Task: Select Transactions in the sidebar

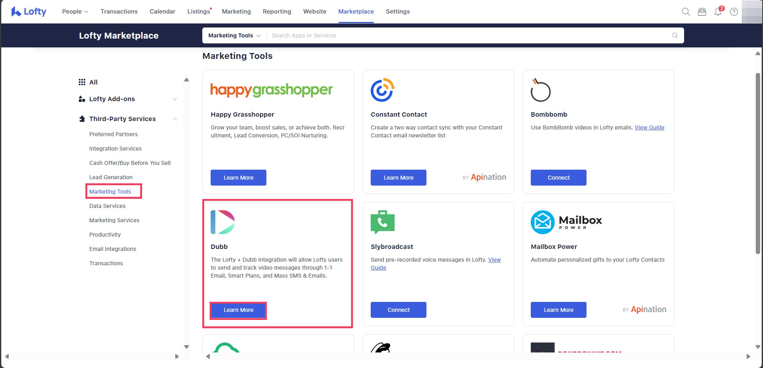Action: pyautogui.click(x=106, y=263)
